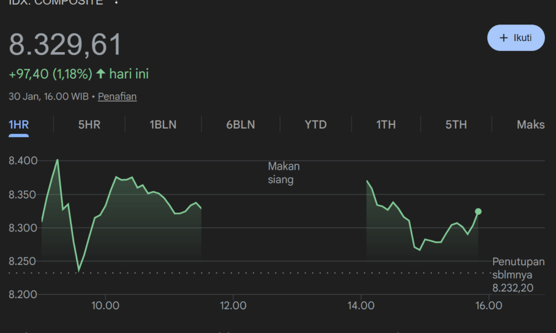556x333 pixels.
Task: Click the chart's lowest dip near 8.250
Action: (78, 270)
